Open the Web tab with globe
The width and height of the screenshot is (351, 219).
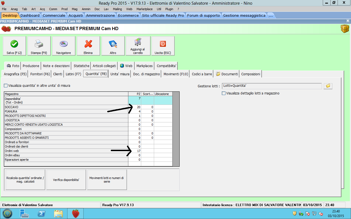[126, 66]
